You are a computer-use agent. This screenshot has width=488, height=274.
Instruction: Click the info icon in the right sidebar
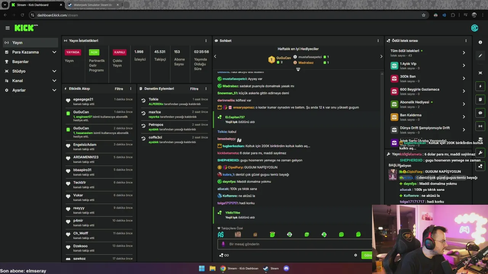480,42
